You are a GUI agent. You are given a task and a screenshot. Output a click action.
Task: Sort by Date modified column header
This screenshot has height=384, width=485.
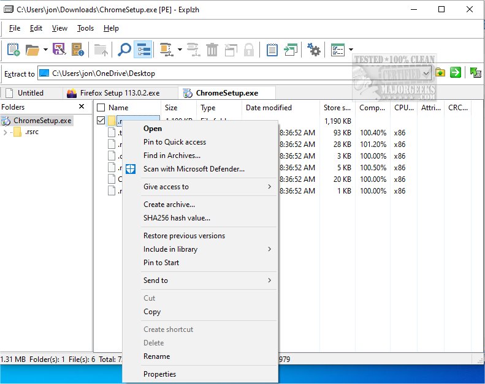click(x=269, y=108)
